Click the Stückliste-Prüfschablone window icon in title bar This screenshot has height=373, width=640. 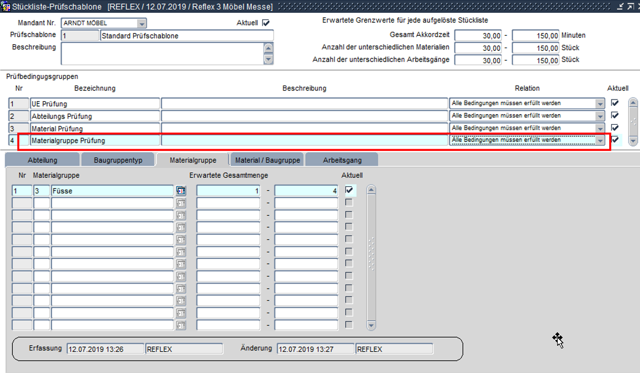(6, 7)
